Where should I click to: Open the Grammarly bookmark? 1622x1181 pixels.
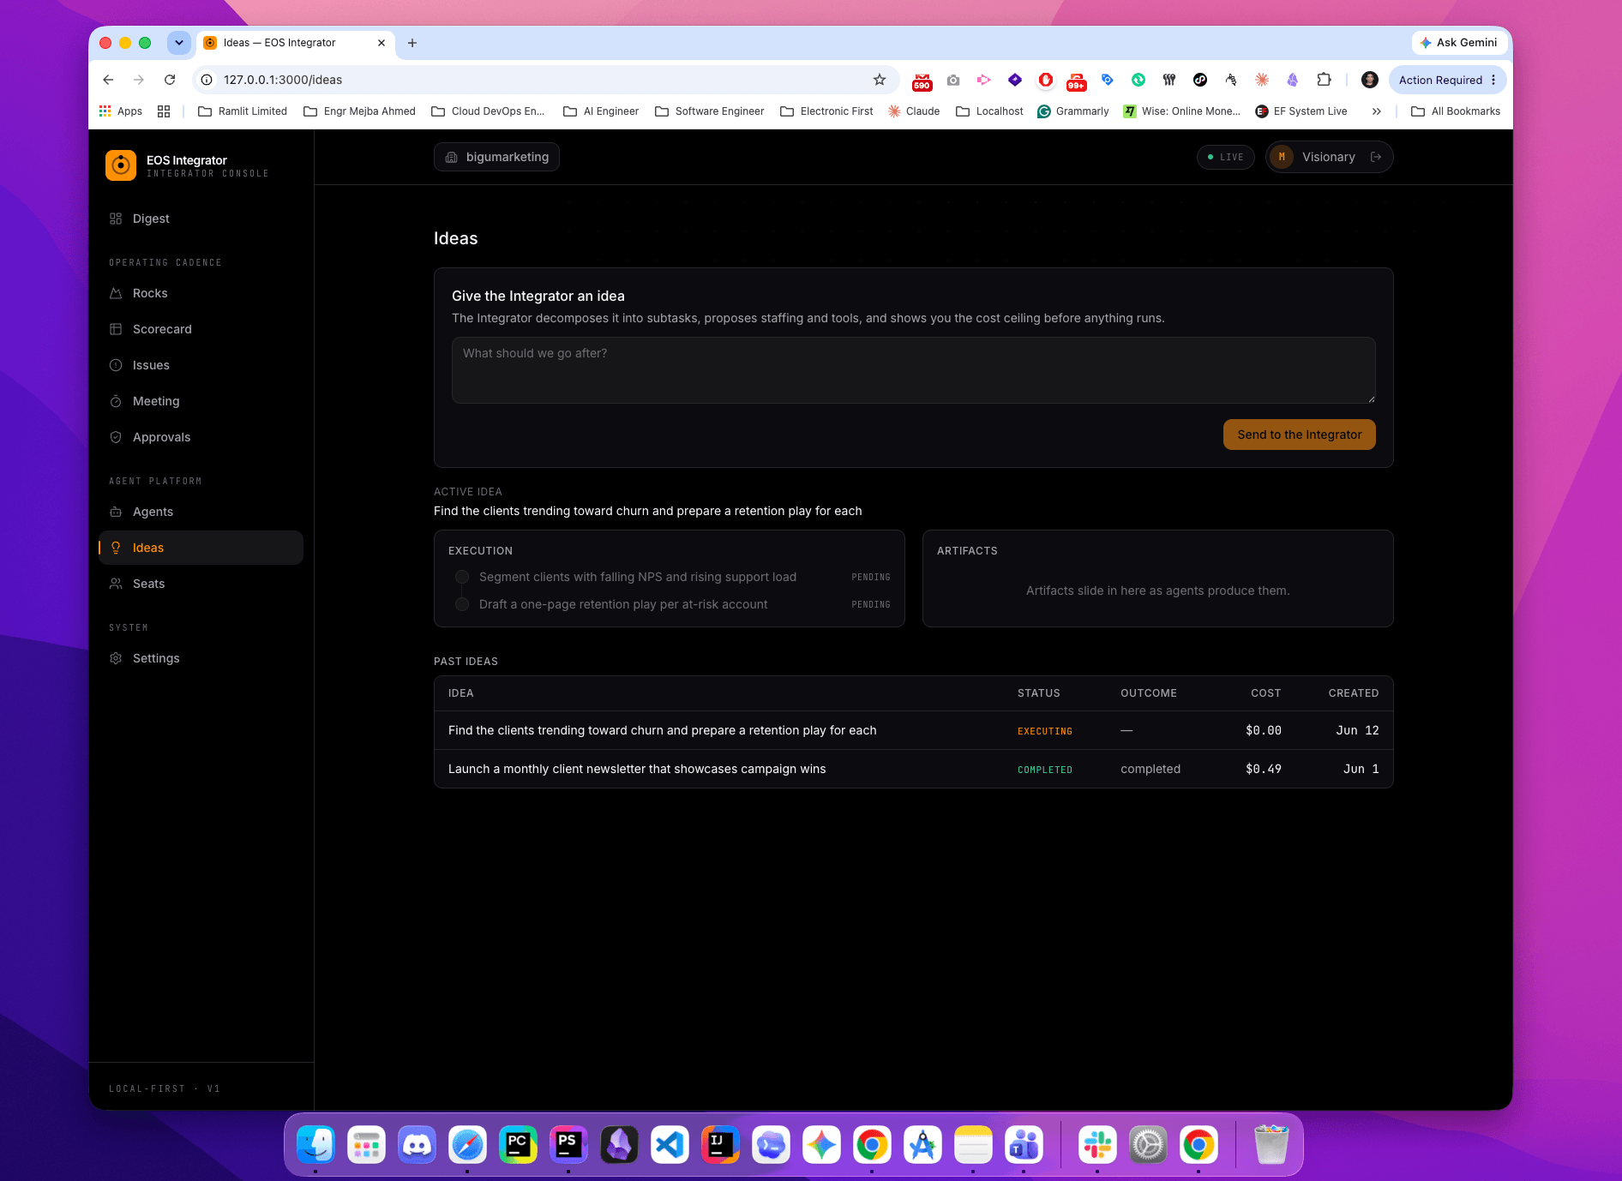click(x=1072, y=111)
